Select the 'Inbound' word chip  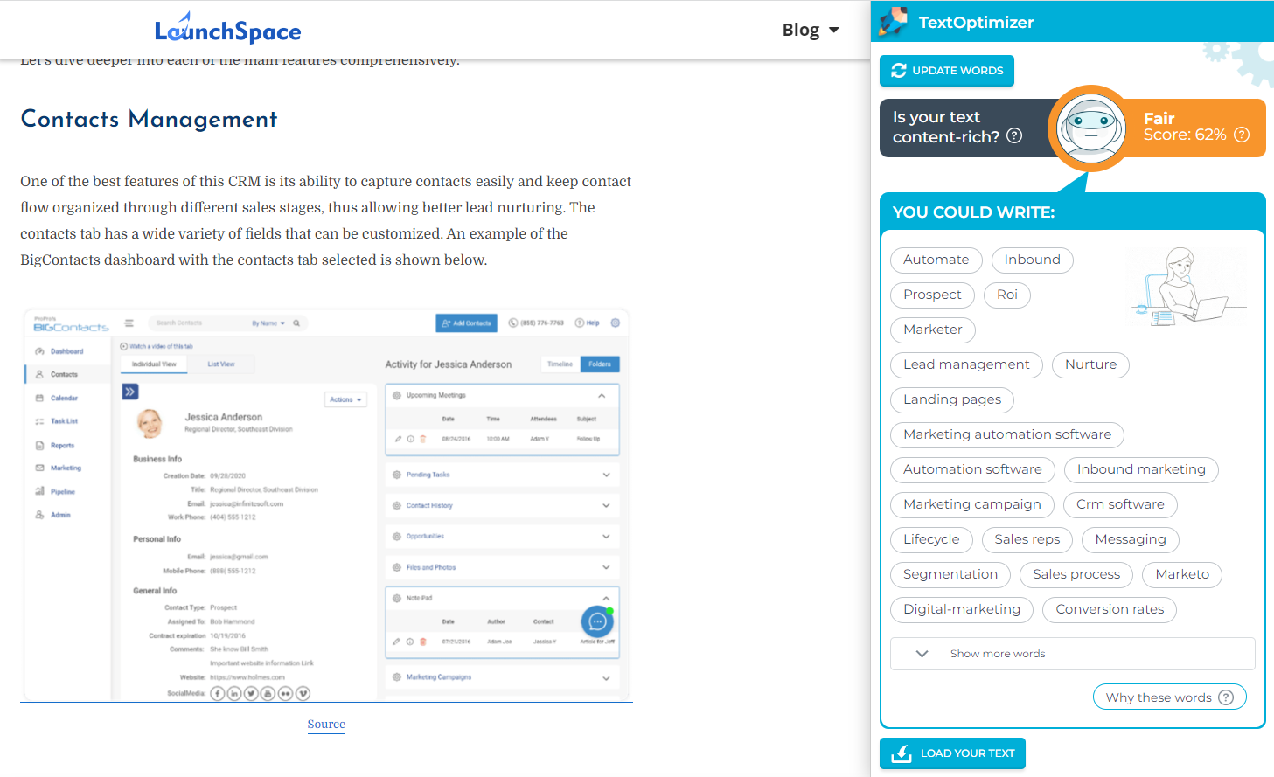click(1033, 260)
